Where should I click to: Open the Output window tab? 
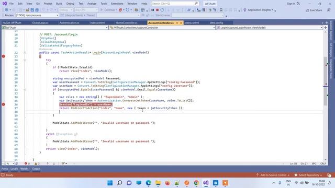pyautogui.click(x=36, y=169)
